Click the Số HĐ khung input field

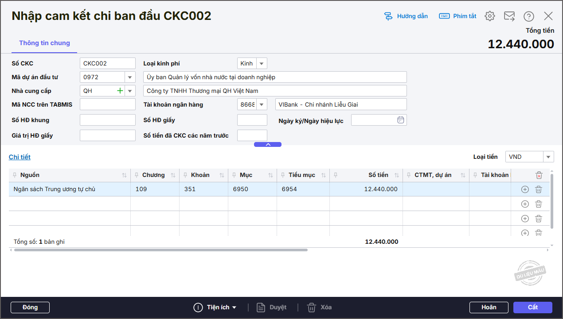pyautogui.click(x=107, y=120)
